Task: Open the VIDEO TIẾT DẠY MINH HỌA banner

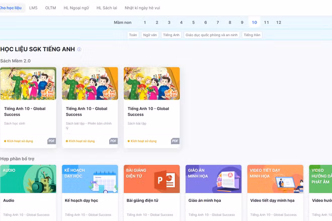Action: pos(275,179)
